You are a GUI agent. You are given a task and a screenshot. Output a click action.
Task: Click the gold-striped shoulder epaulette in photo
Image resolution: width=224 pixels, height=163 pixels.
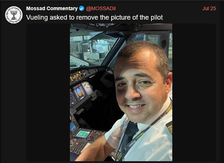[169, 127]
